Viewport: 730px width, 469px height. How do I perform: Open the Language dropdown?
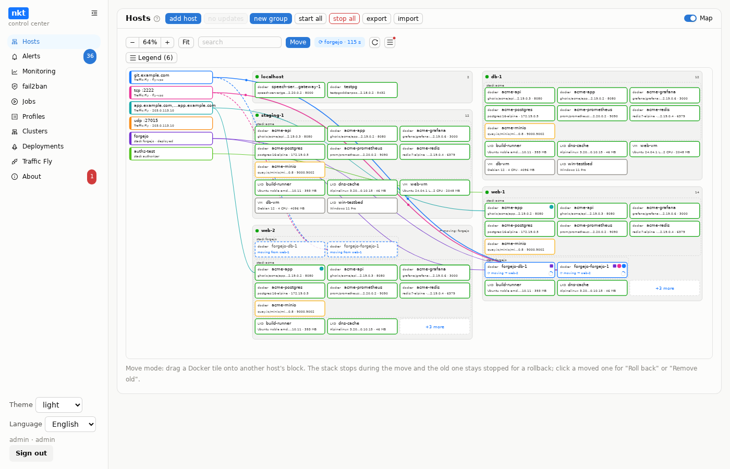point(70,424)
